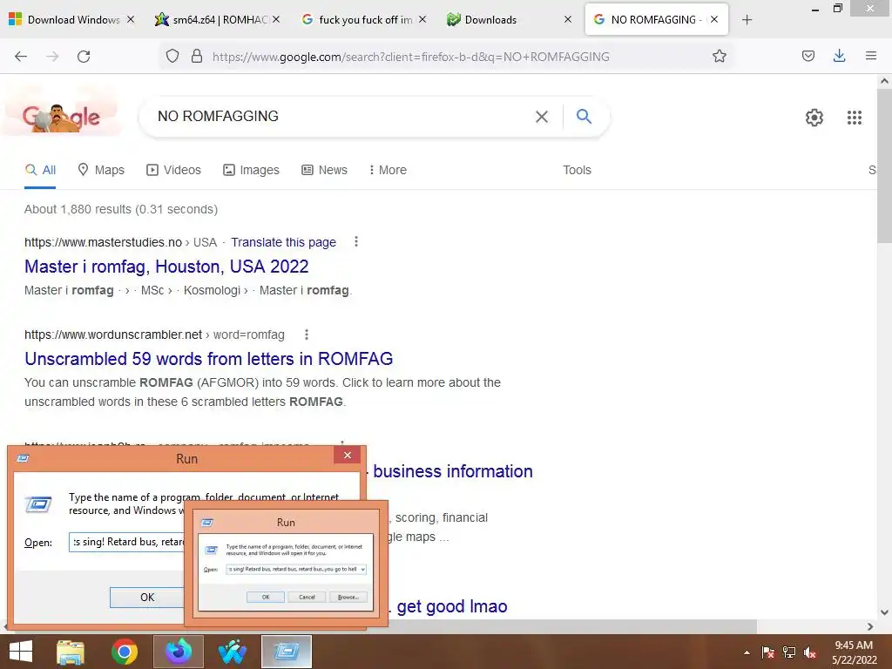Viewport: 892px width, 669px height.
Task: Click the Firefox address bar URL
Action: pos(411,57)
